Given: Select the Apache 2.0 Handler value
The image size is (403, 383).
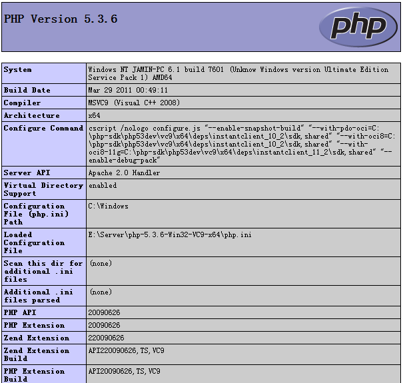Looking at the screenshot, I should [124, 173].
